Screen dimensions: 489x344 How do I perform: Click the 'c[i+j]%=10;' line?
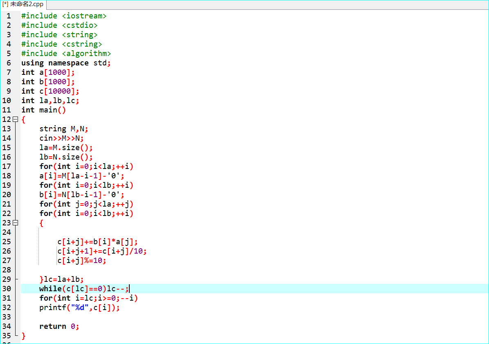coord(82,260)
